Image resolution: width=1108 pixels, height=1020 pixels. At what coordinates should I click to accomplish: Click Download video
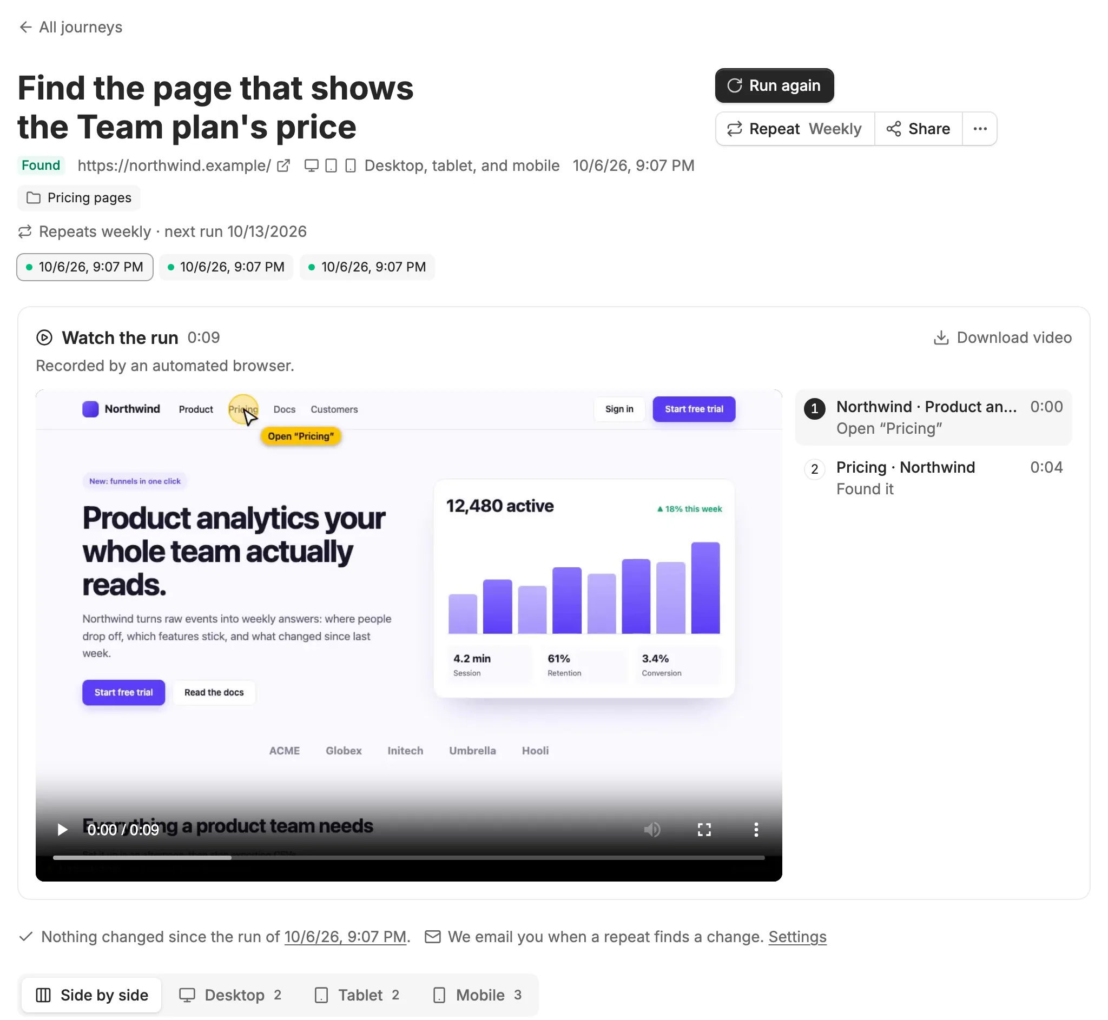(1003, 337)
